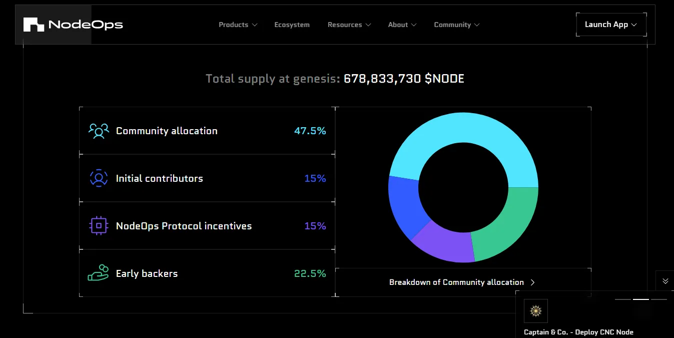Image resolution: width=674 pixels, height=338 pixels.
Task: Open the Community navigation menu
Action: (456, 25)
